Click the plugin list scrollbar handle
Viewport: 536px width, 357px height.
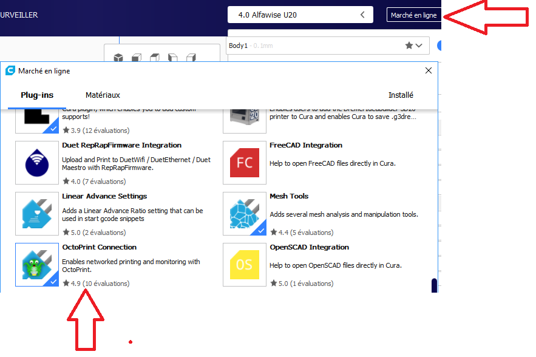[434, 285]
